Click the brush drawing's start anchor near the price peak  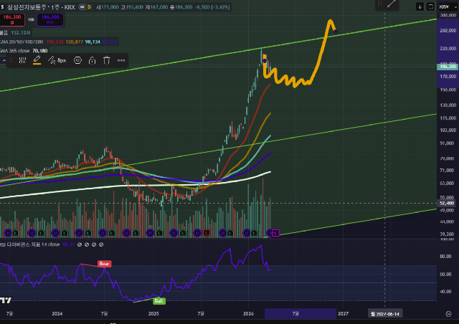tap(265, 61)
